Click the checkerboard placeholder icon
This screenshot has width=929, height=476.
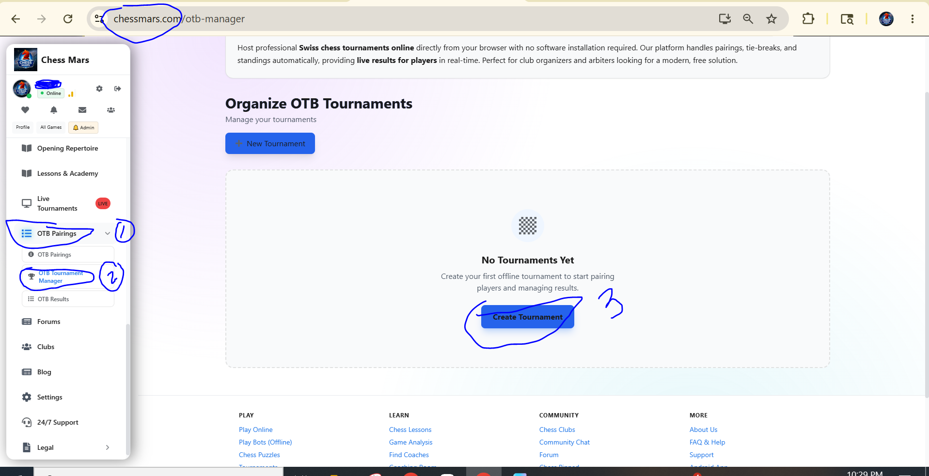point(528,226)
